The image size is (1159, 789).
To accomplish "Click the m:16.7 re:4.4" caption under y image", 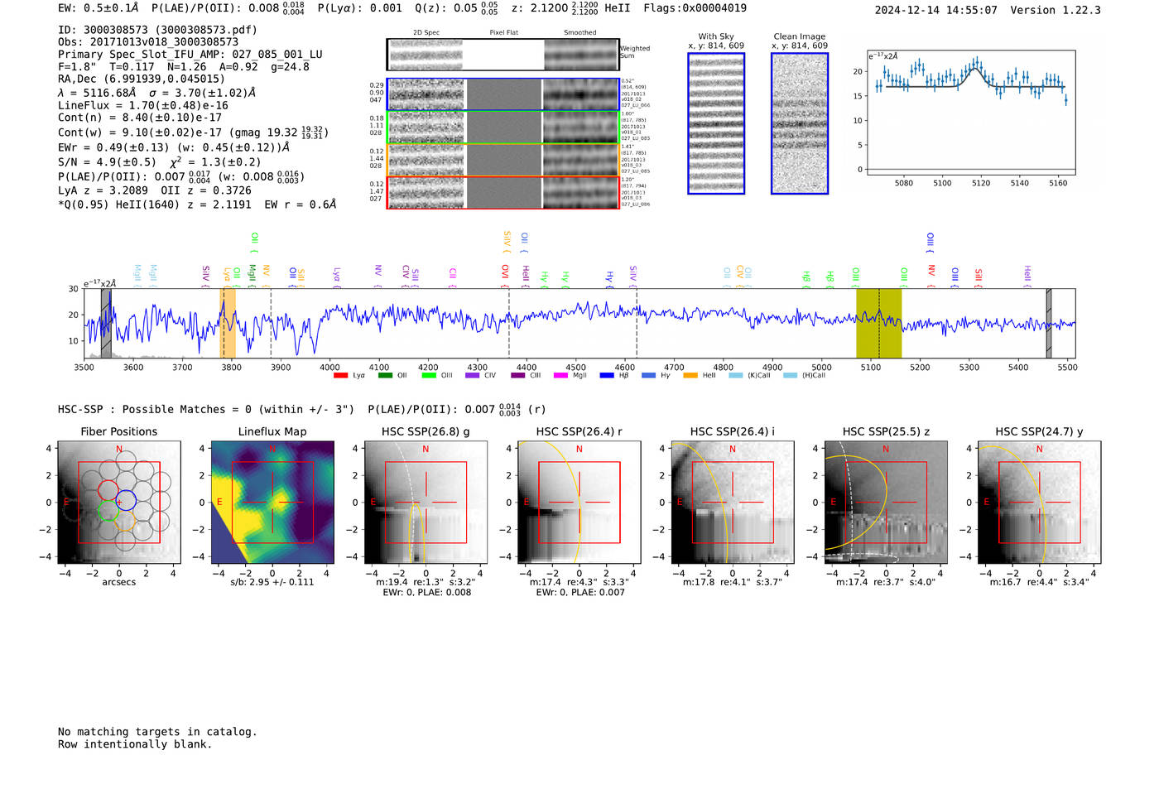I will coord(1040,582).
